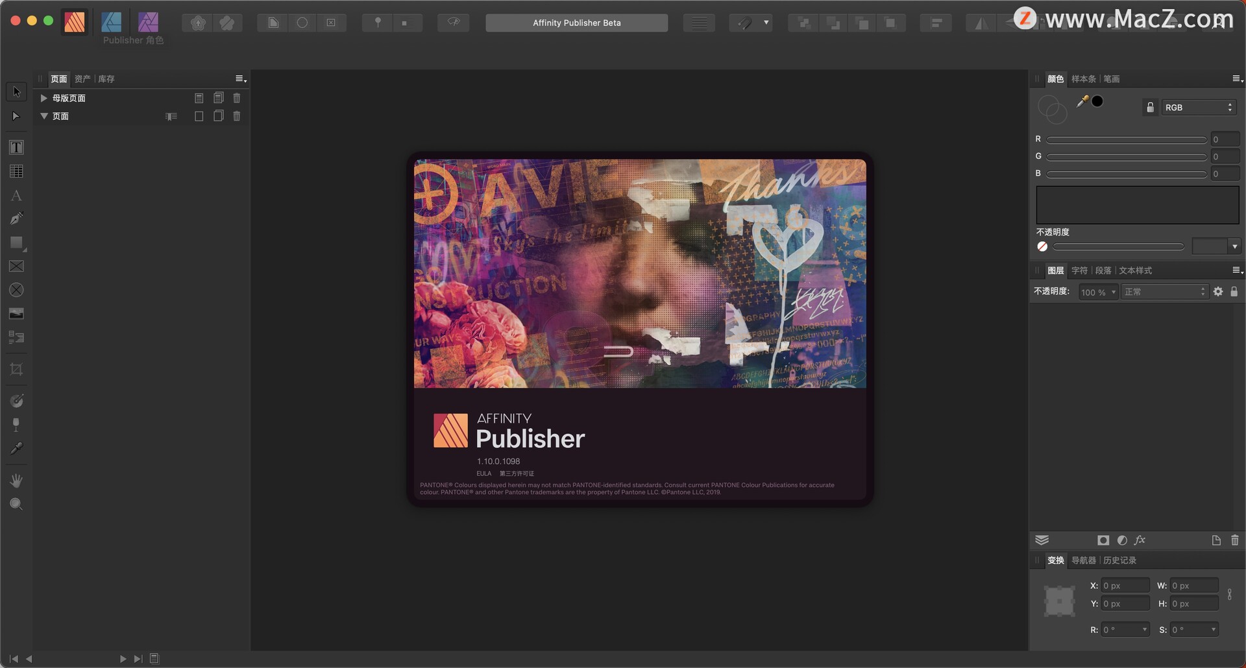Go to the first page button
The width and height of the screenshot is (1246, 668).
(x=13, y=658)
